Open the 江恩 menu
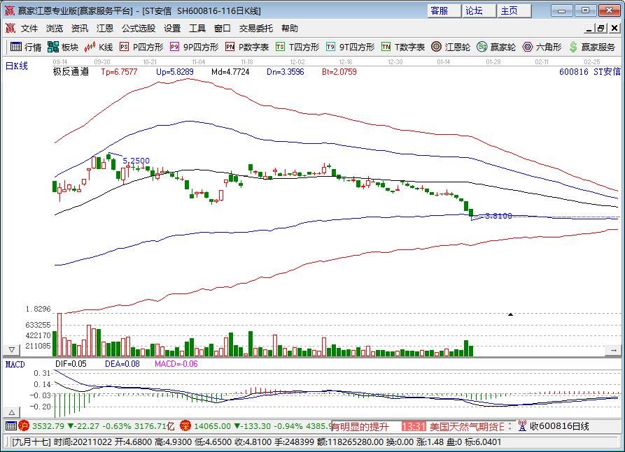The height and width of the screenshot is (452, 625). point(105,28)
